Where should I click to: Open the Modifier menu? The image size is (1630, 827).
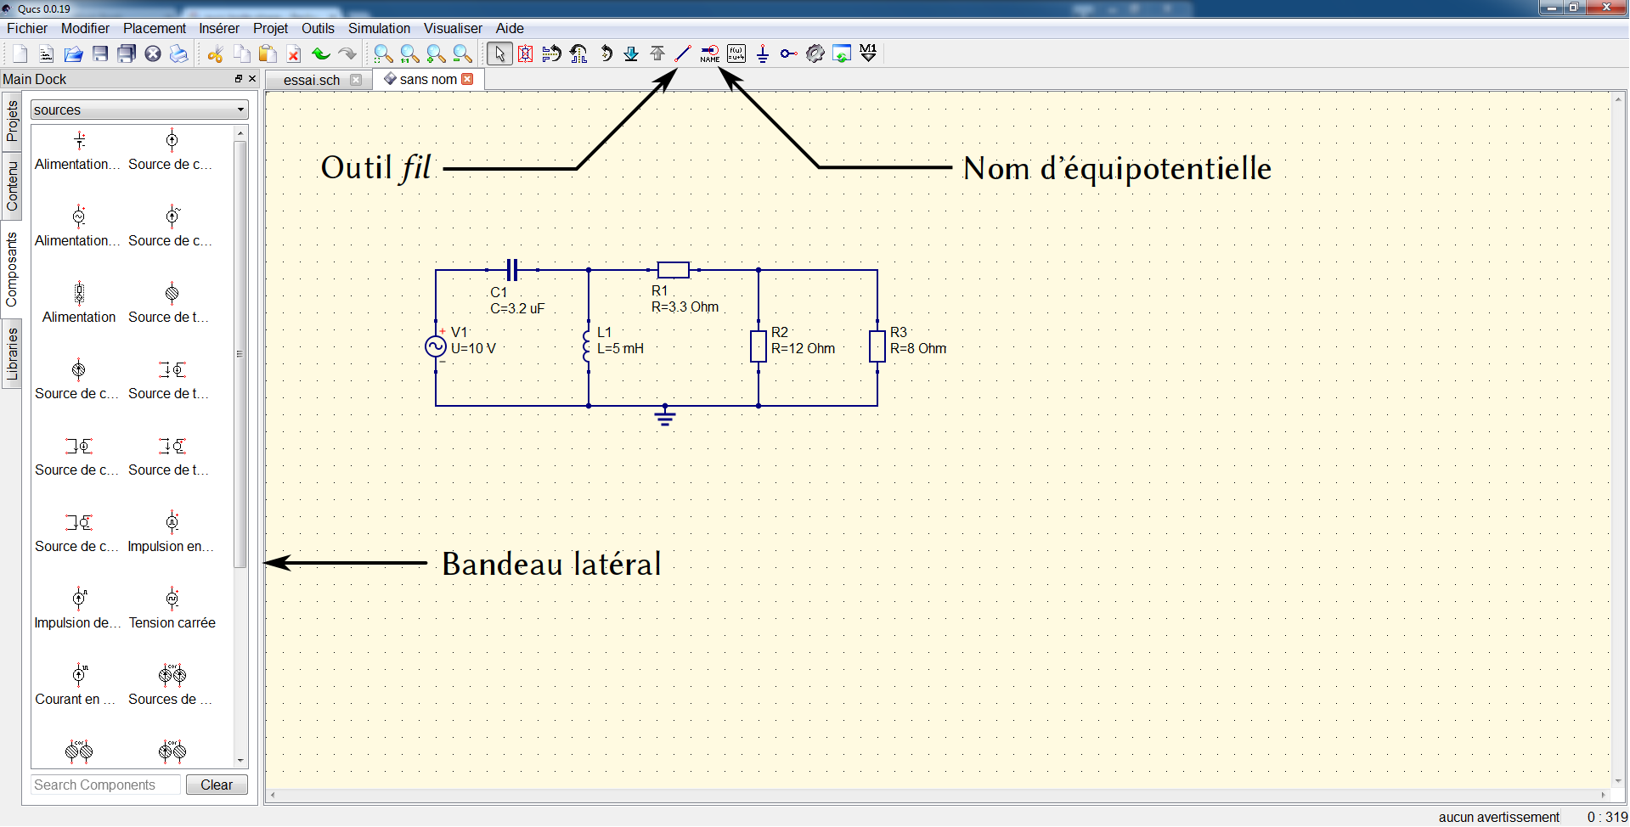[x=85, y=28]
